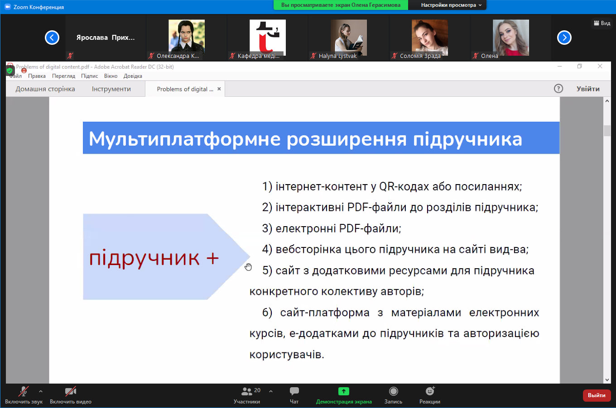Go to previous participants page arrow
Viewport: 616px width, 408px height.
click(52, 38)
